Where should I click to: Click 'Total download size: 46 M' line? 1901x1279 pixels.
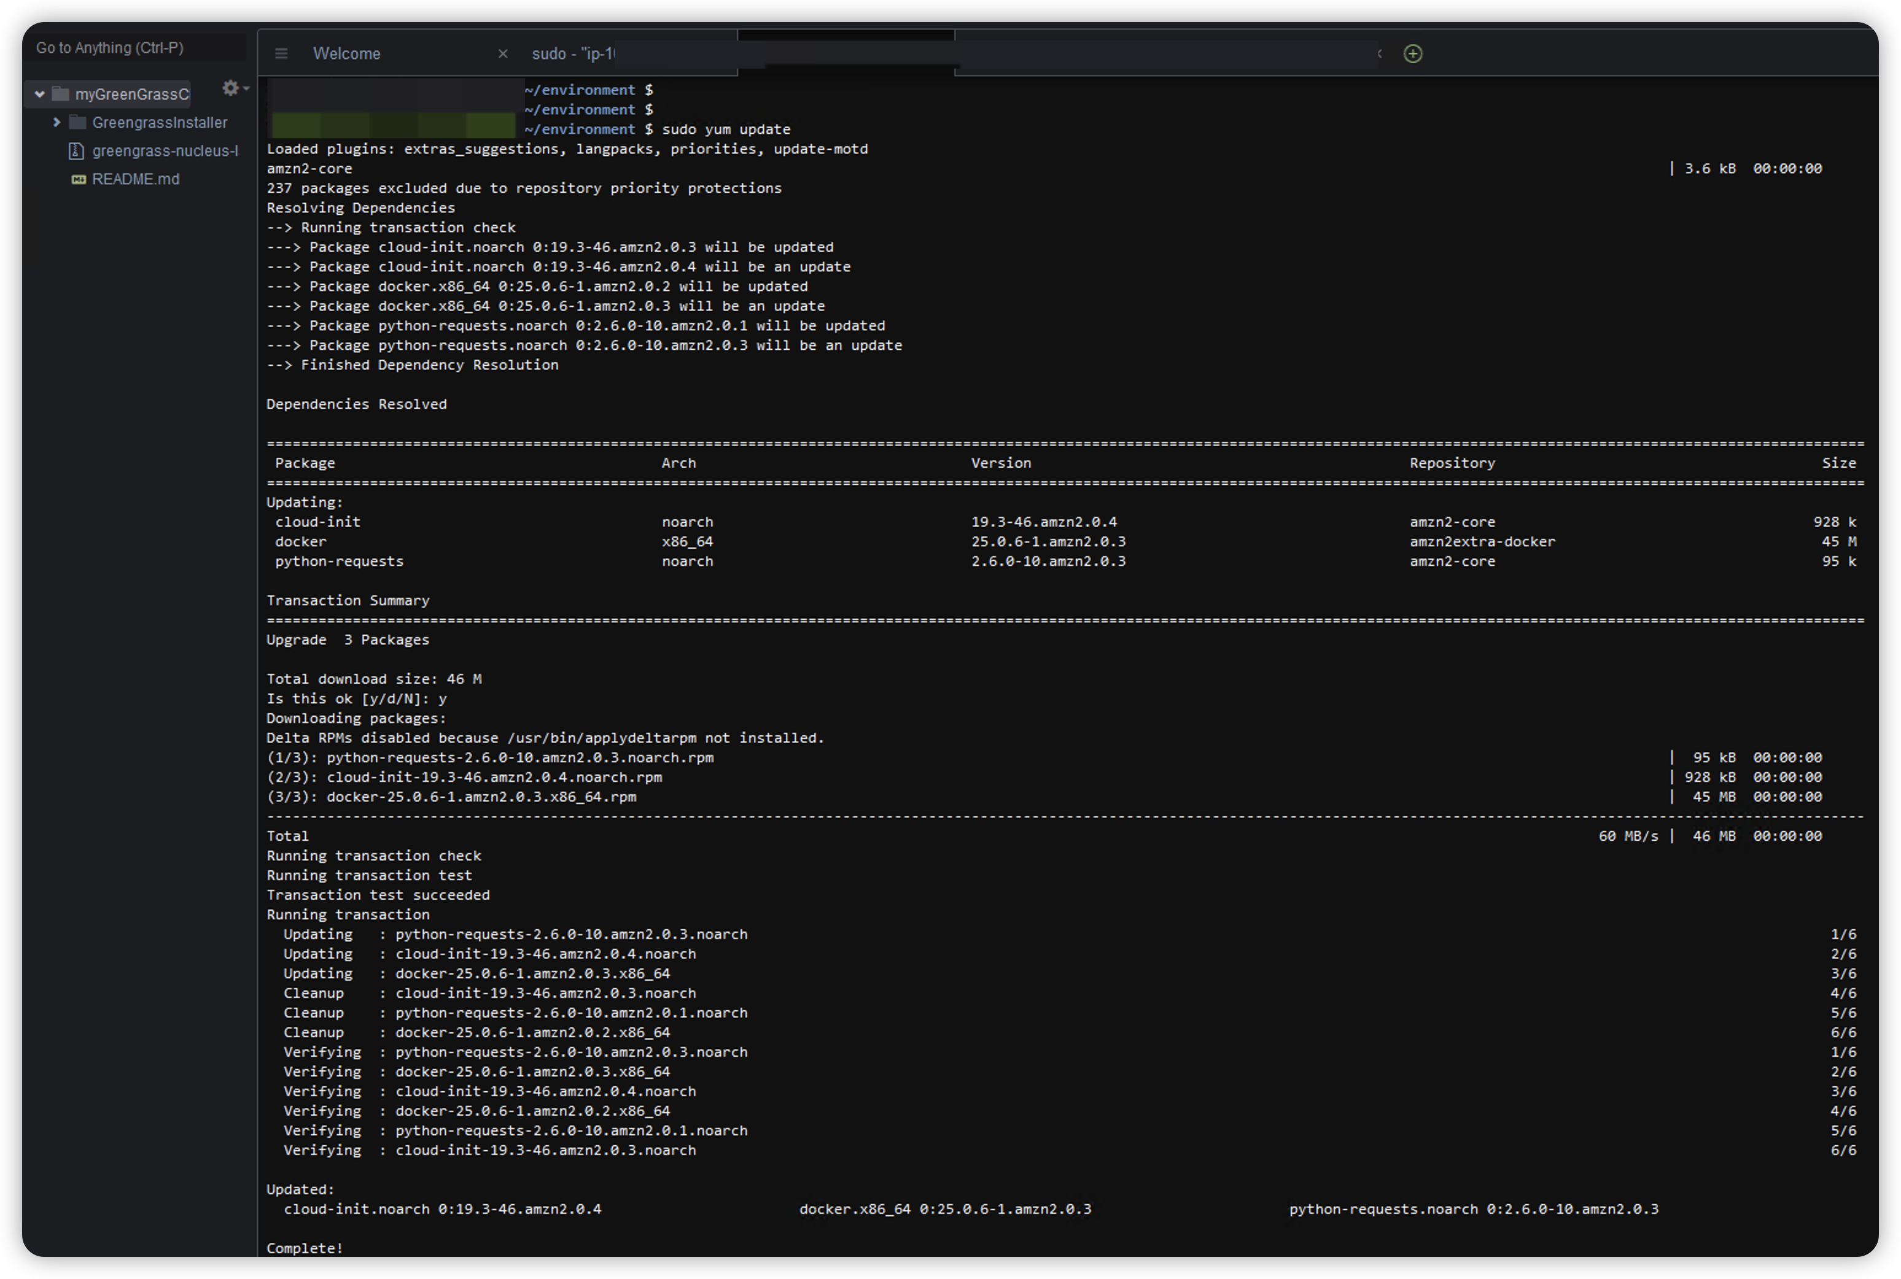click(x=374, y=679)
